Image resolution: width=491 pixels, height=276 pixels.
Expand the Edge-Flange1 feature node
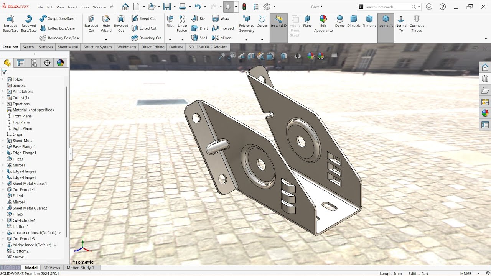(3, 153)
